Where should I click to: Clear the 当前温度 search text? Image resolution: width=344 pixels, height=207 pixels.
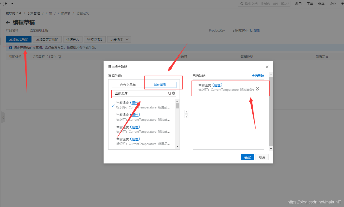point(174,93)
